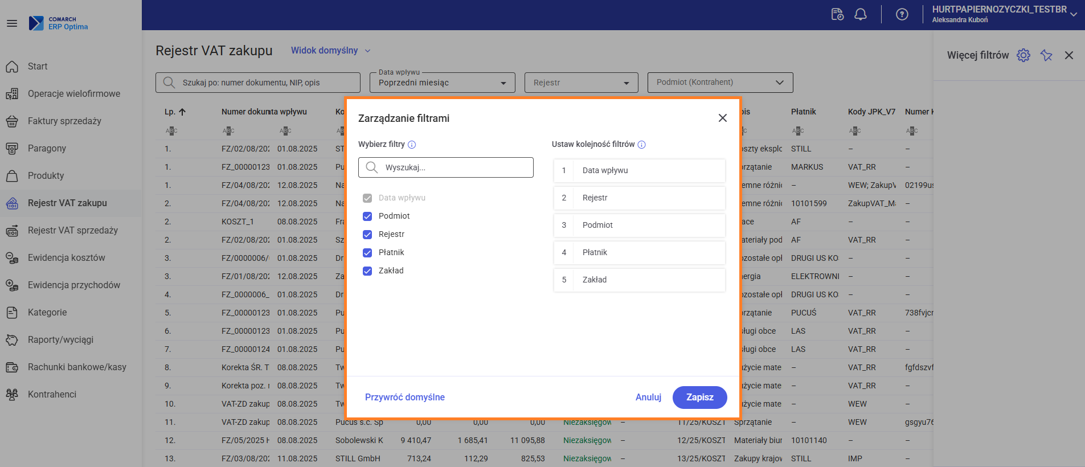Uncheck the Podmiot filter checkbox
The height and width of the screenshot is (467, 1085).
(367, 216)
